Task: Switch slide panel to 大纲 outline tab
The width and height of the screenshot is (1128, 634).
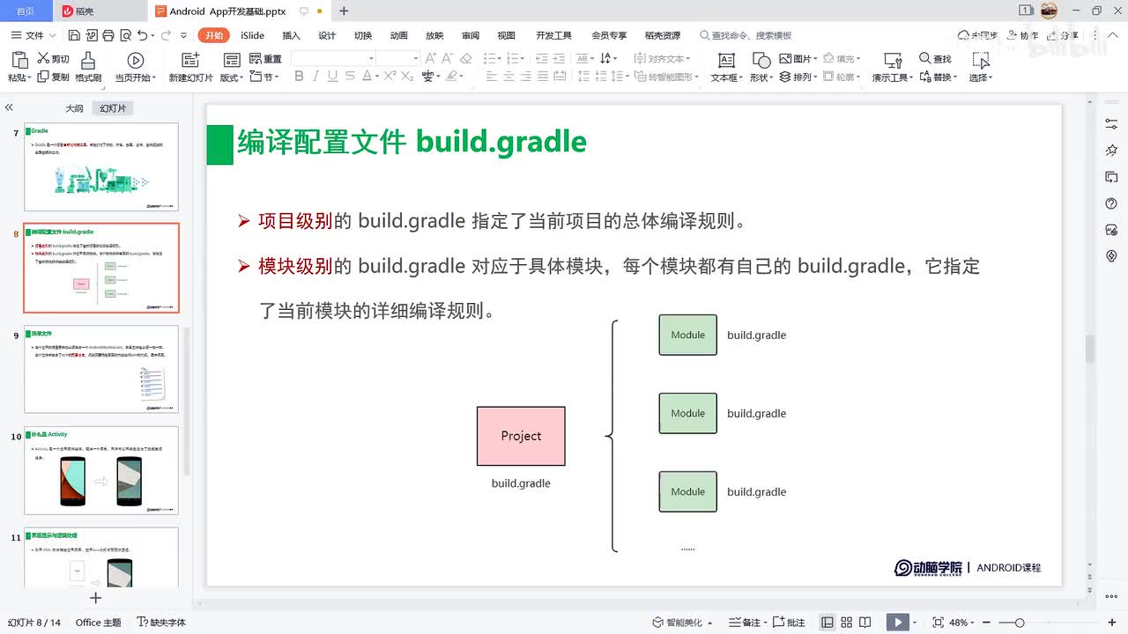Action: 74,108
